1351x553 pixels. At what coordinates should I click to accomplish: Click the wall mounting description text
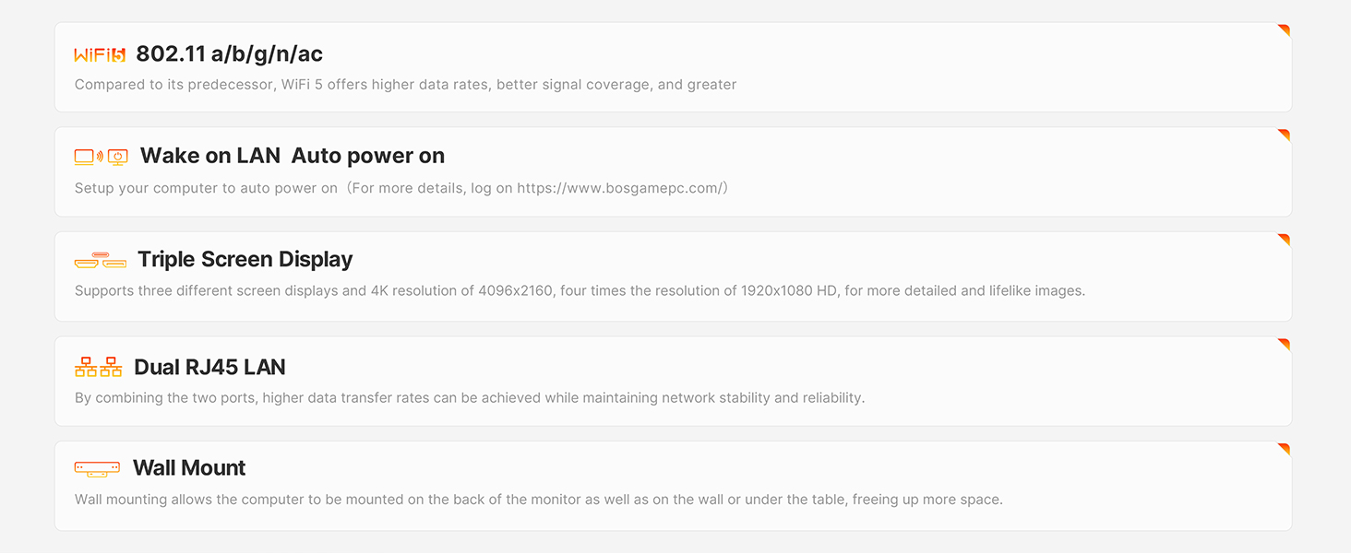(538, 500)
